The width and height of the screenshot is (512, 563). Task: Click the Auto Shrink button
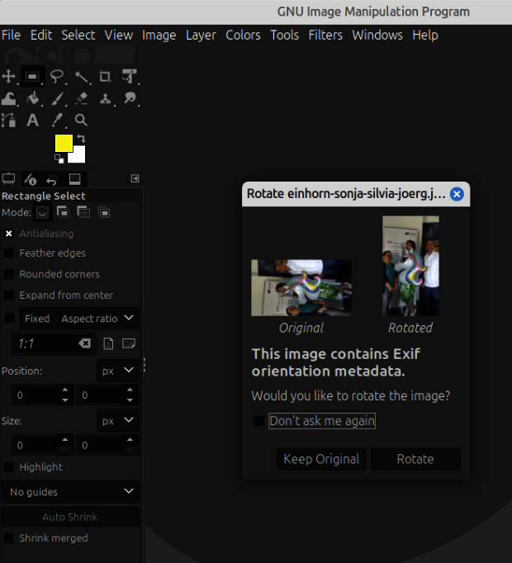pyautogui.click(x=70, y=517)
